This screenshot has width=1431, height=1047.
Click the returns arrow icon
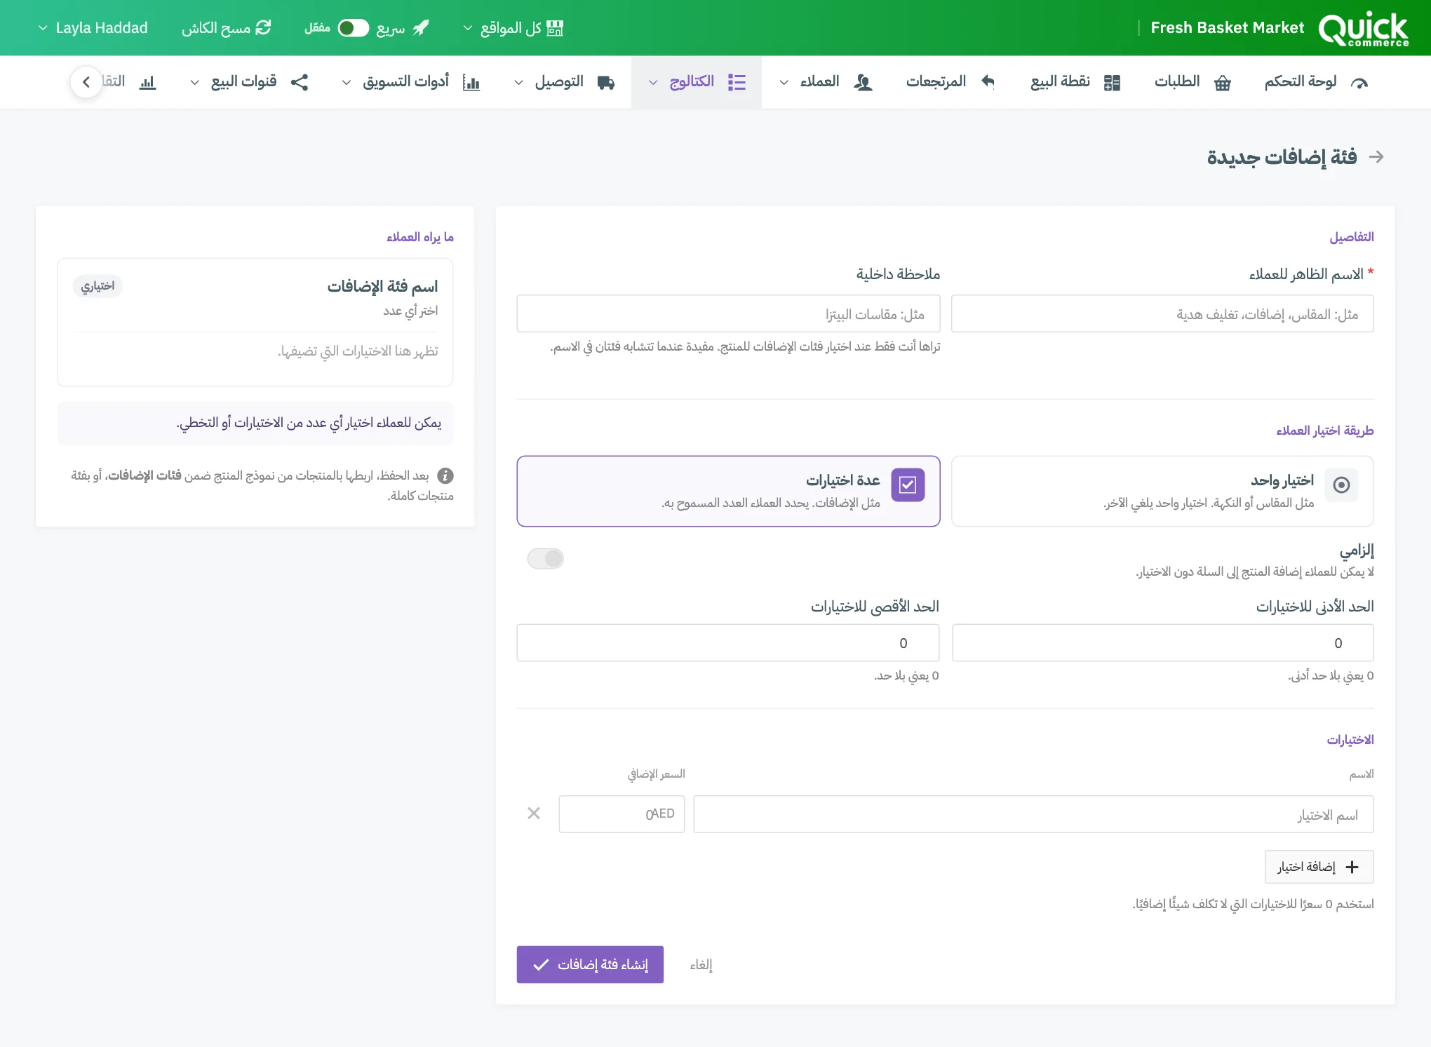(988, 82)
